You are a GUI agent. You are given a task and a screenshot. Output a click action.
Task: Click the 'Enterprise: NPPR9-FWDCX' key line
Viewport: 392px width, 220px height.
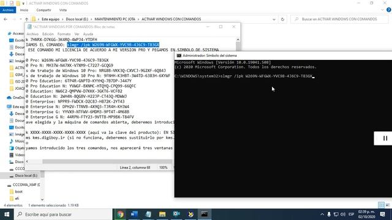pyautogui.click(x=75, y=101)
